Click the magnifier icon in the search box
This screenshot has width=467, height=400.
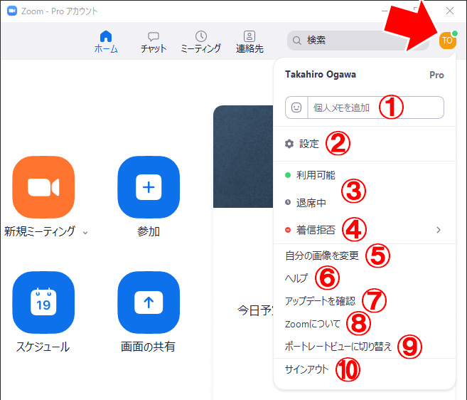click(x=297, y=41)
